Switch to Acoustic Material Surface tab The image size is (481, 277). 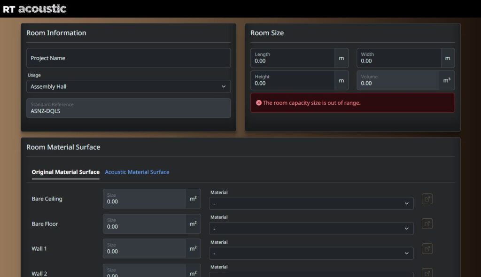point(137,172)
